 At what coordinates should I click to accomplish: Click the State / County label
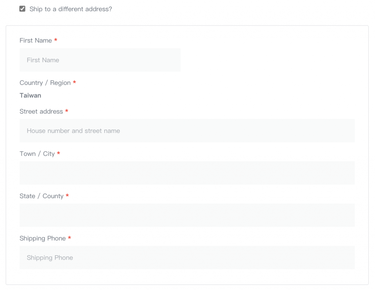coord(41,196)
